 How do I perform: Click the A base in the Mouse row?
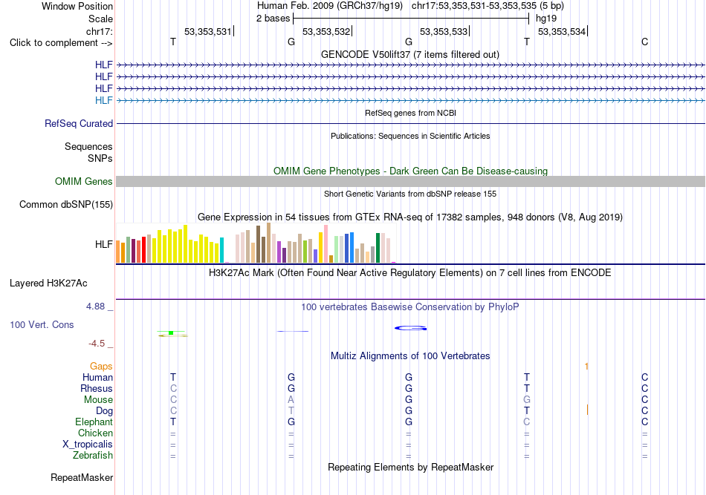pos(291,400)
